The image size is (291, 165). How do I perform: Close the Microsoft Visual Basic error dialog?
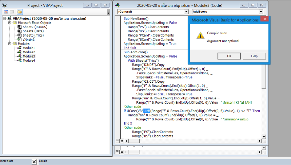264,20
